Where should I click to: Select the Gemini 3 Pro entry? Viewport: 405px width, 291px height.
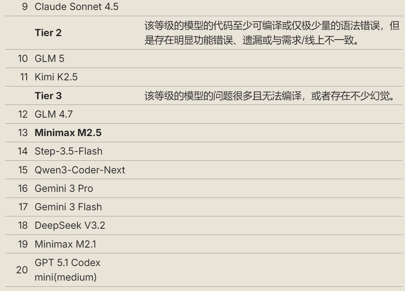(x=64, y=189)
